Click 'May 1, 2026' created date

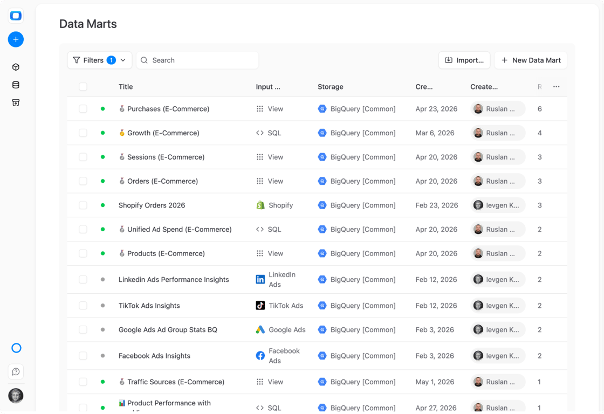435,382
